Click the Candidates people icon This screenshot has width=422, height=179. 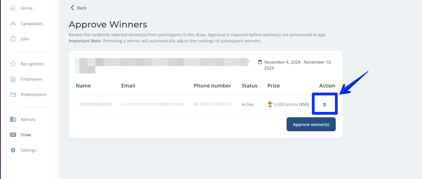pyautogui.click(x=13, y=24)
